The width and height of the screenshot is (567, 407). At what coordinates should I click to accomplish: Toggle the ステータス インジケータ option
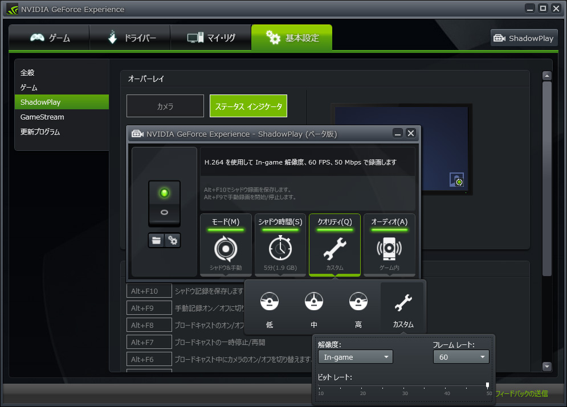coord(248,106)
